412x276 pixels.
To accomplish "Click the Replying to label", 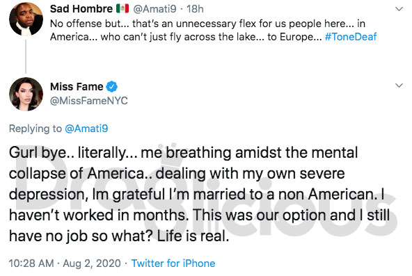I will [x=35, y=129].
